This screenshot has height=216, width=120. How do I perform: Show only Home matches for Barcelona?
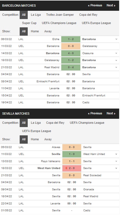(x=35, y=31)
